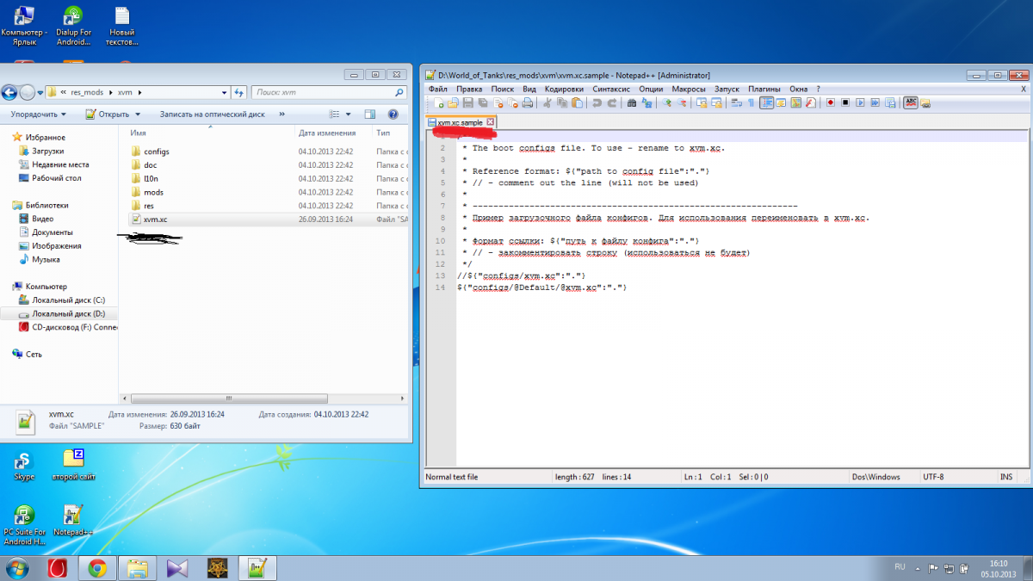Screen dimensions: 1033x581
Task: Click the New file icon in Notepad++
Action: 438,103
